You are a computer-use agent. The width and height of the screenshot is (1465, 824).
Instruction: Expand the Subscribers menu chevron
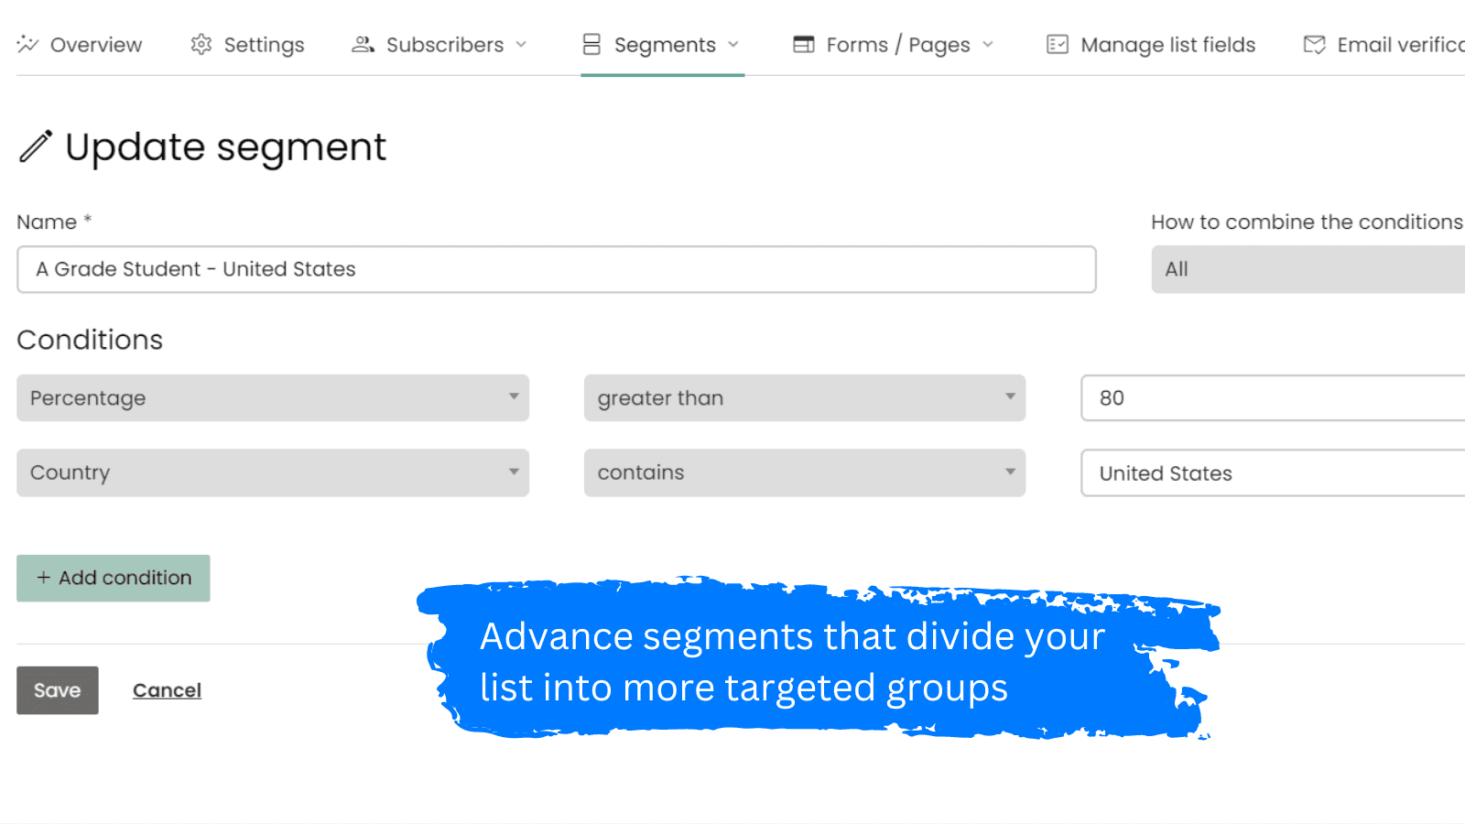pyautogui.click(x=522, y=44)
